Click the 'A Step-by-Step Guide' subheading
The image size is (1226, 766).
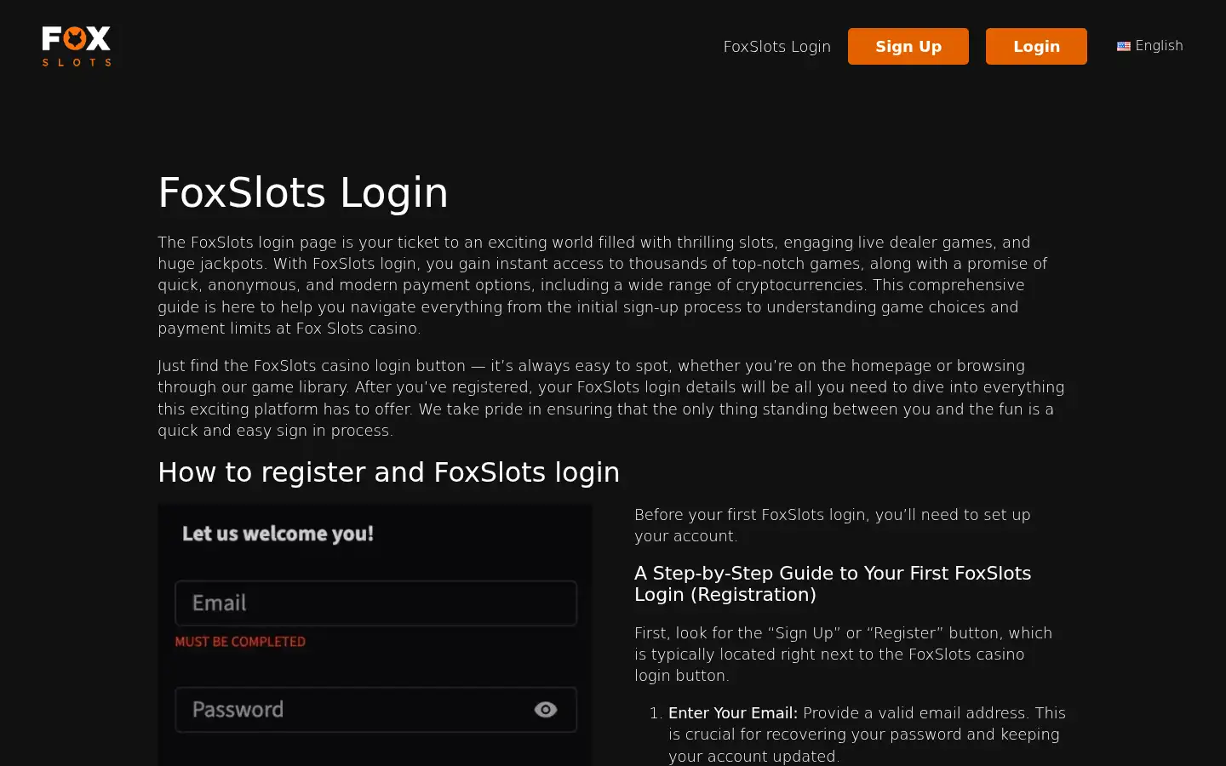click(x=833, y=584)
